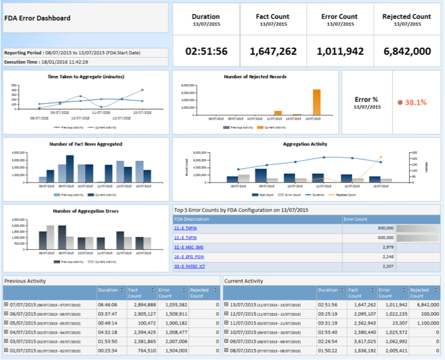This screenshot has height=360, width=445.
Task: Sort Current Activity table by Fact Count
Action: (x=372, y=290)
